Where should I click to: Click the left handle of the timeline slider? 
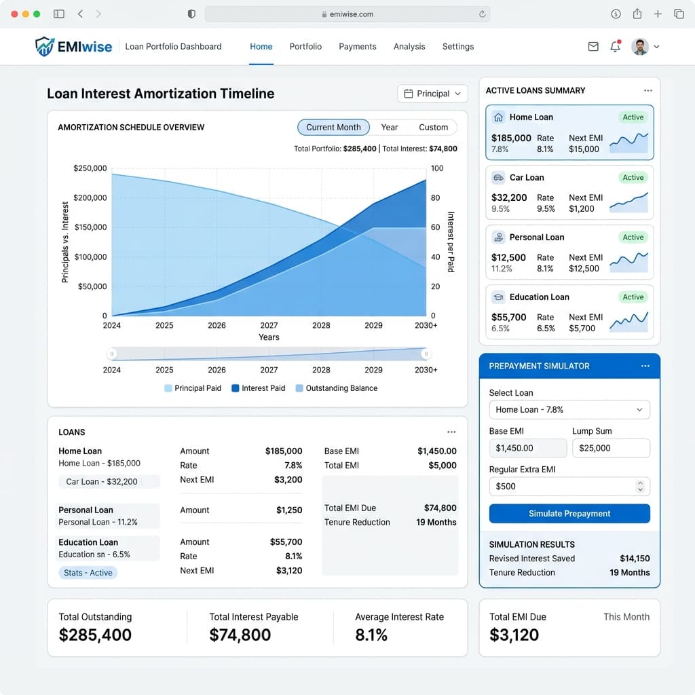pos(112,354)
